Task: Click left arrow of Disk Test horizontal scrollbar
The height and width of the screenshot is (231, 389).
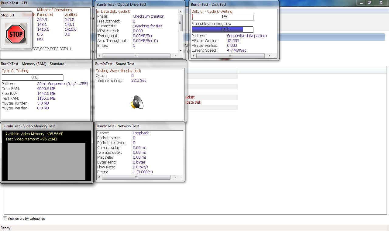Action: (x=194, y=56)
